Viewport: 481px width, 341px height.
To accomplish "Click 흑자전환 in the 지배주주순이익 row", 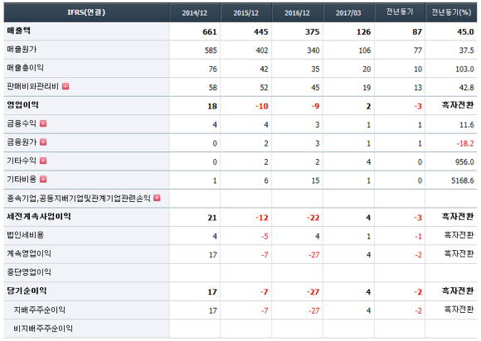I will [x=459, y=310].
